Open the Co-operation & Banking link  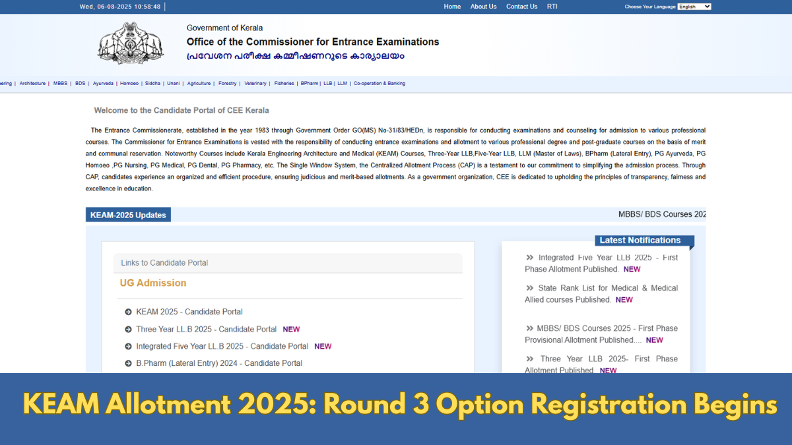click(379, 84)
